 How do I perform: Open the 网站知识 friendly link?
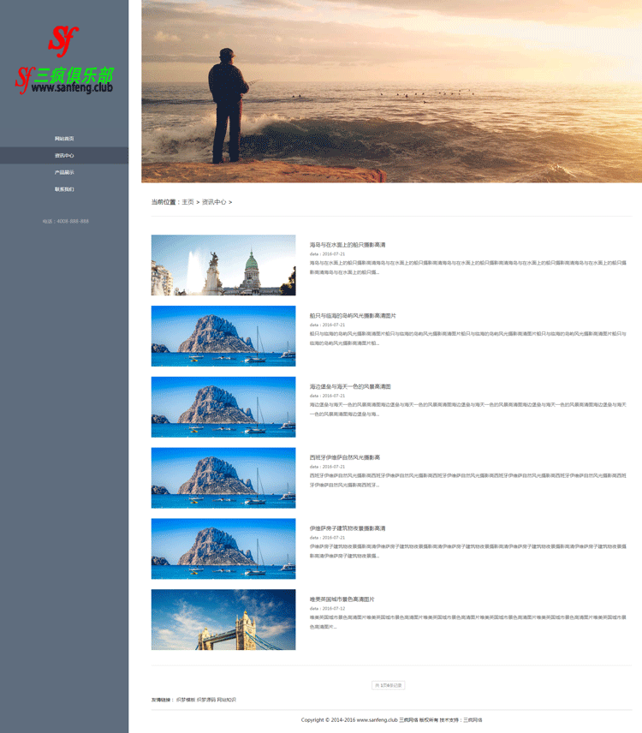coord(227,700)
